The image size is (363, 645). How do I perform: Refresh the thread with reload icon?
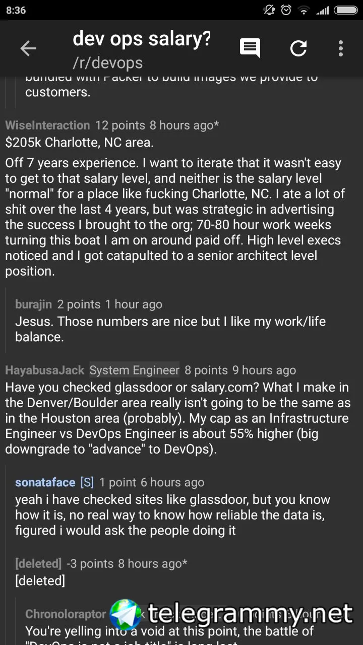[298, 48]
